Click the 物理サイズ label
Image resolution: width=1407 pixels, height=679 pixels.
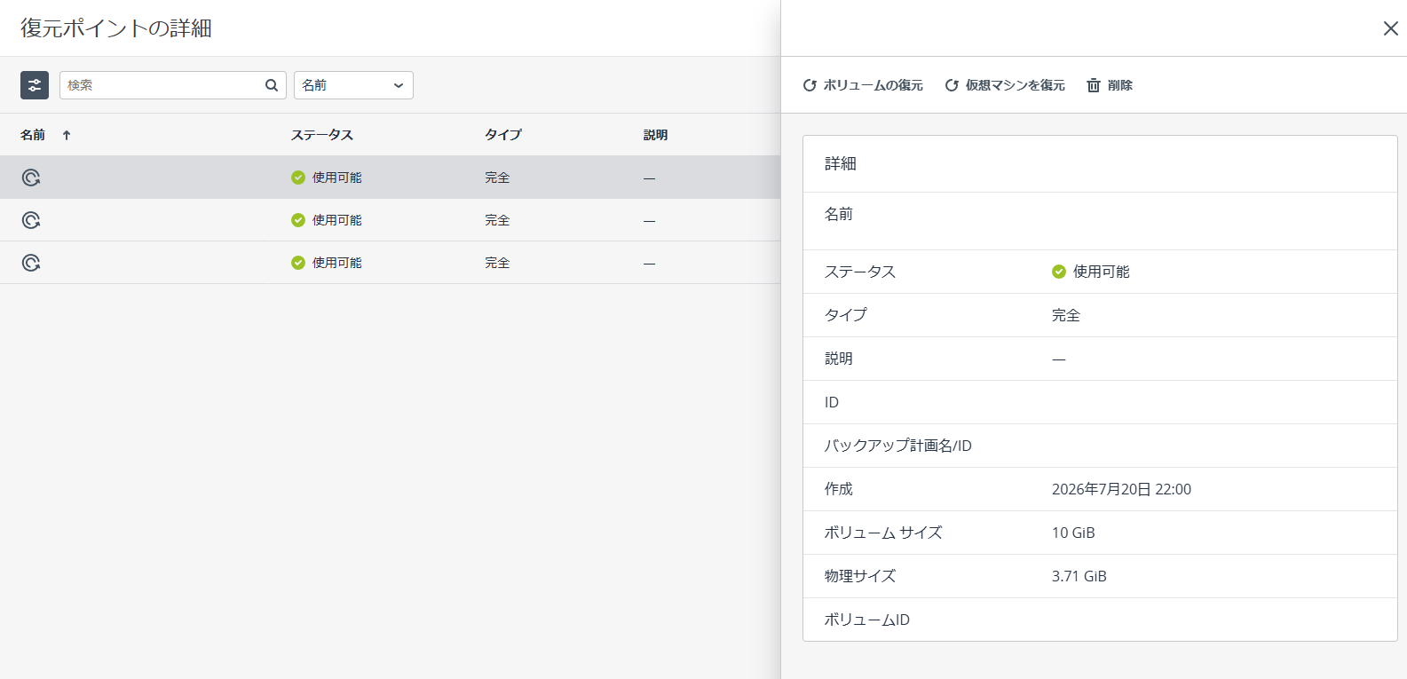click(860, 576)
